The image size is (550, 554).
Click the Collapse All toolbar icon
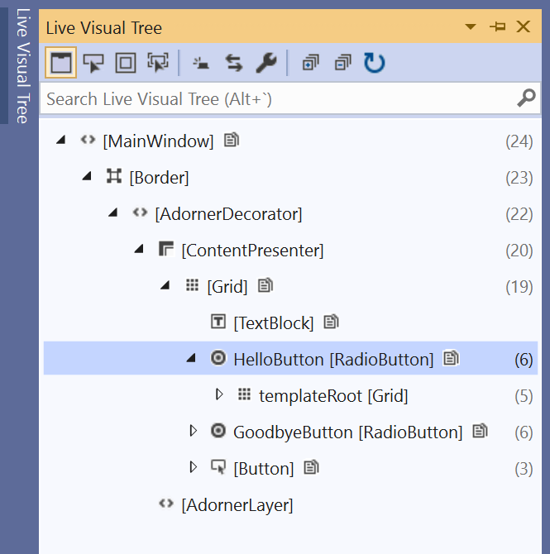[343, 63]
